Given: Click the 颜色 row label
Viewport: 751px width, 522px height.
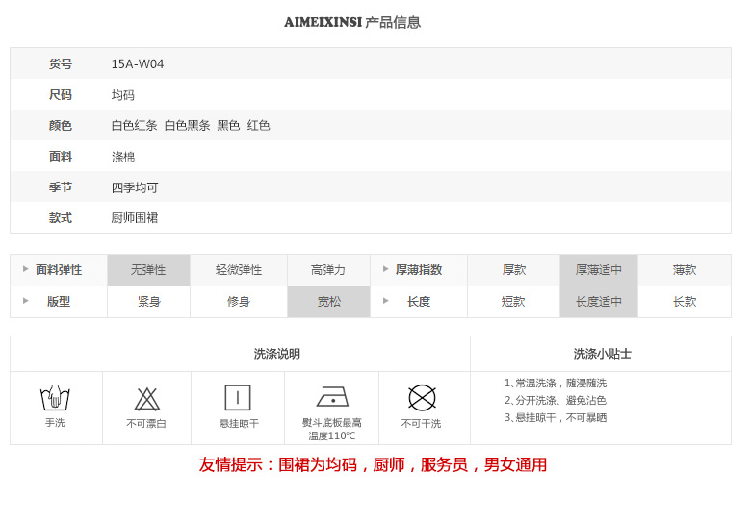Looking at the screenshot, I should tap(61, 126).
